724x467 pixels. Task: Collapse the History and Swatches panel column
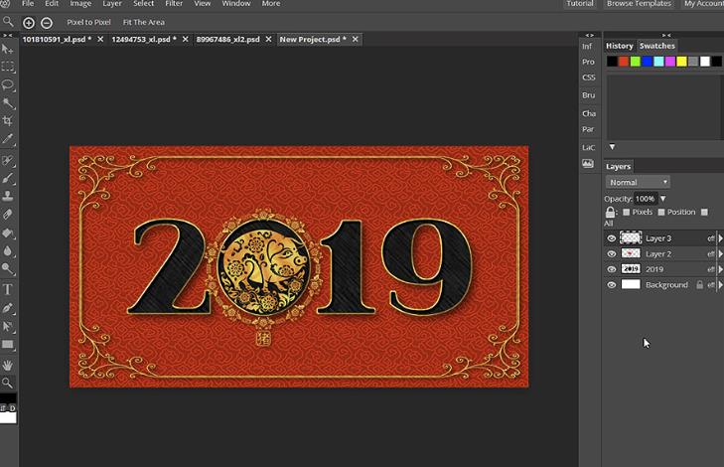pyautogui.click(x=666, y=35)
